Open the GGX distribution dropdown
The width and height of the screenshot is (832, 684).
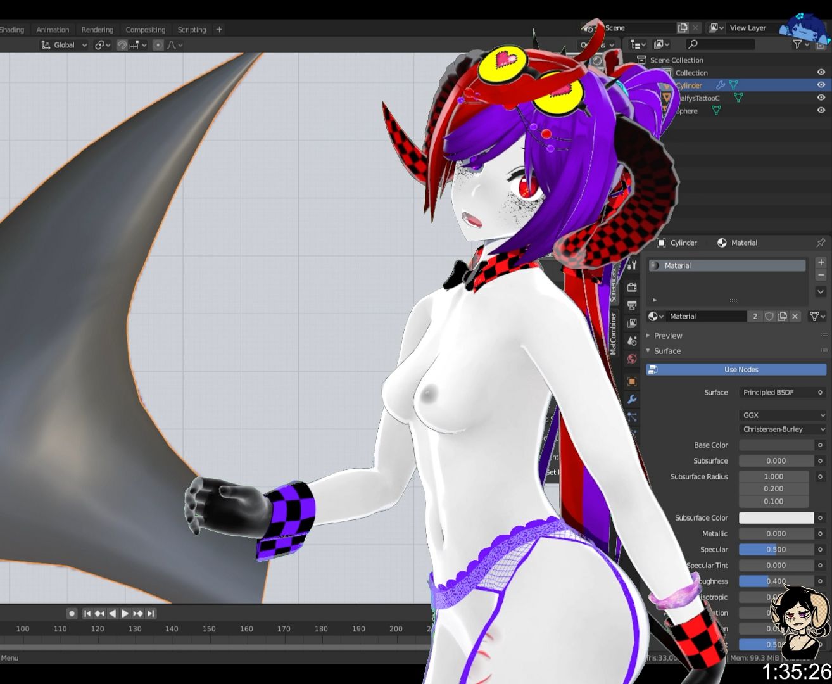783,415
